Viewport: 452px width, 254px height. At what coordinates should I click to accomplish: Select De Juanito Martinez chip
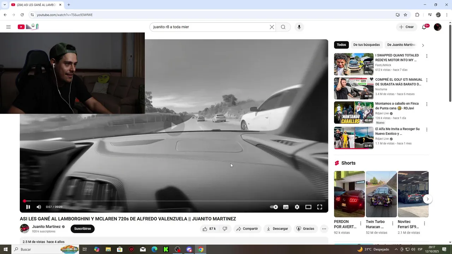pos(402,45)
